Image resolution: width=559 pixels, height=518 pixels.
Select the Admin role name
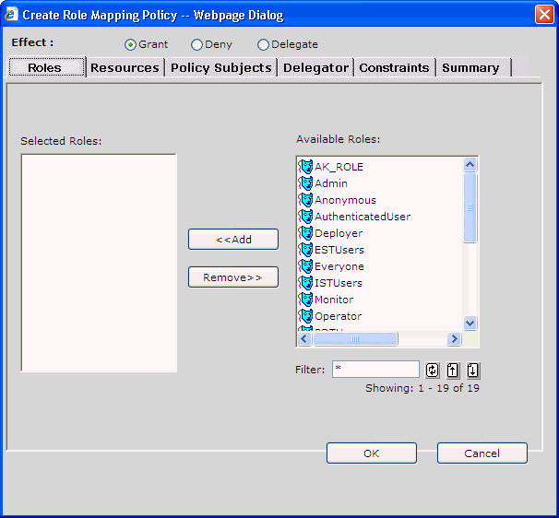[x=331, y=183]
